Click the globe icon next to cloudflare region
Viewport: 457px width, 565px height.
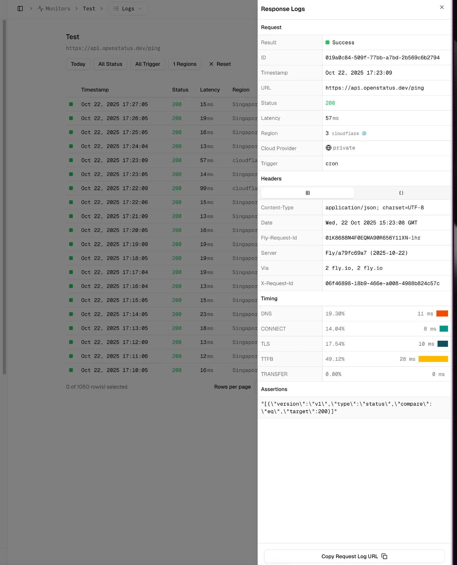[x=364, y=133]
